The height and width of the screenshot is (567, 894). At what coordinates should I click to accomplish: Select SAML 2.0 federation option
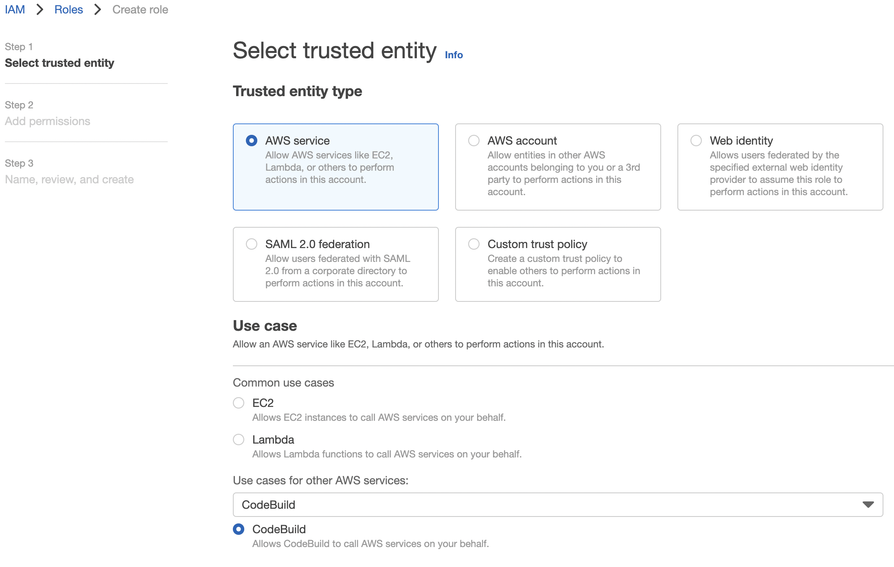pyautogui.click(x=252, y=244)
